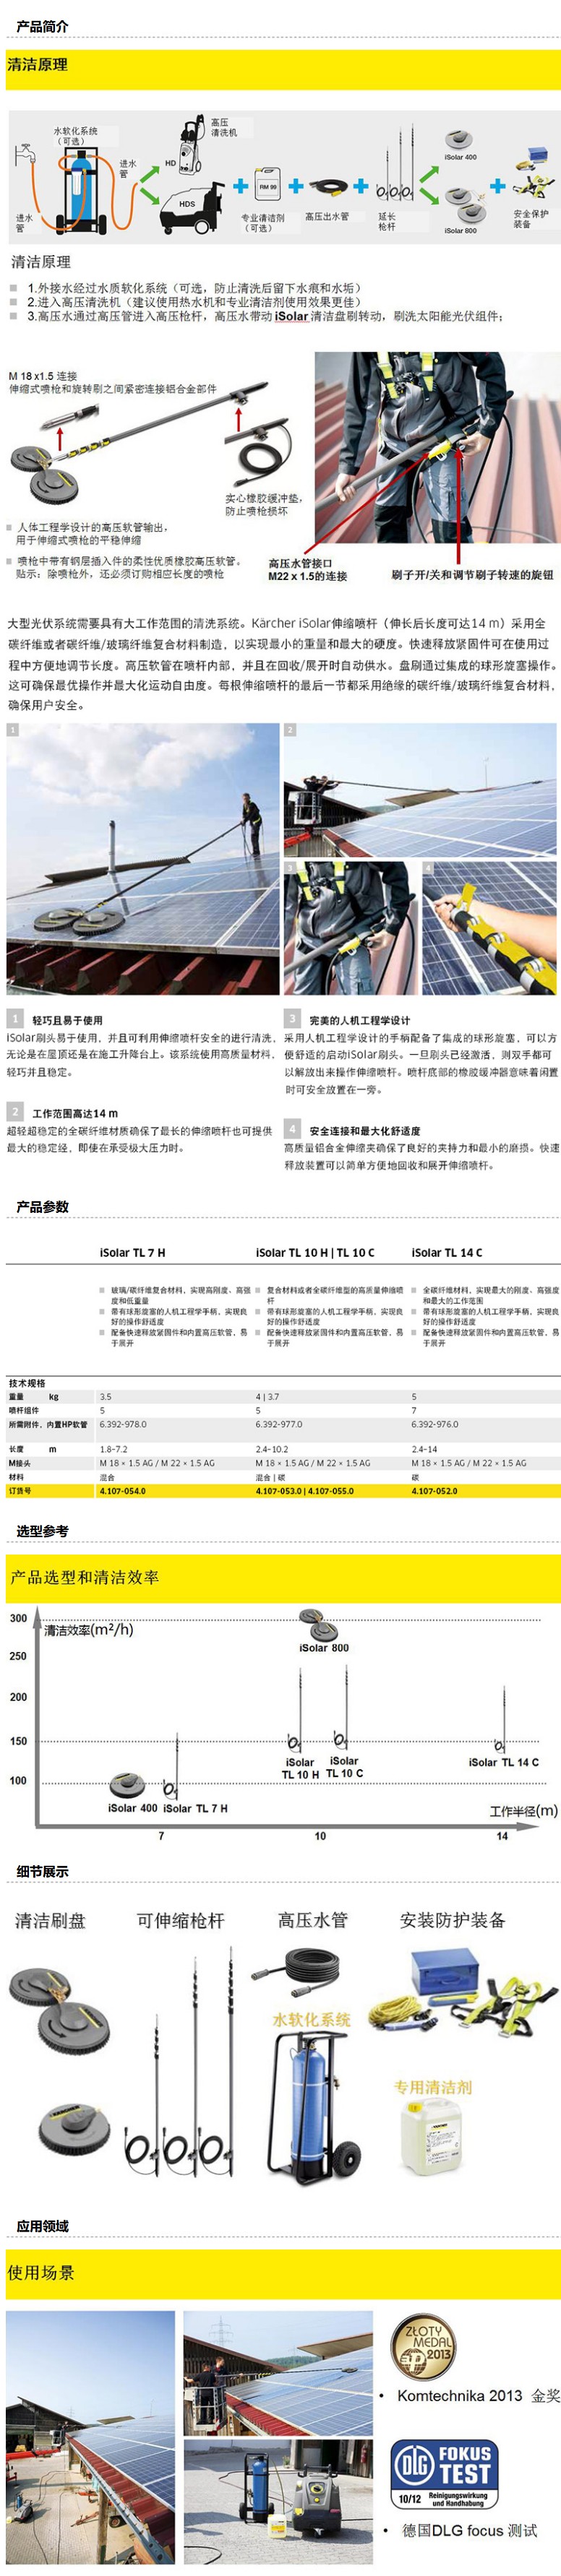
Task: Click the 'Komtechnika 2013 金奖' text
Action: coord(479,2395)
